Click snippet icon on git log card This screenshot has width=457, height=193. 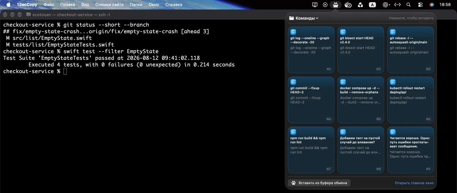293,32
